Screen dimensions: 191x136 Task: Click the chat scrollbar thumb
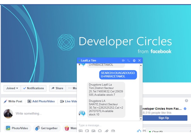tap(141, 111)
